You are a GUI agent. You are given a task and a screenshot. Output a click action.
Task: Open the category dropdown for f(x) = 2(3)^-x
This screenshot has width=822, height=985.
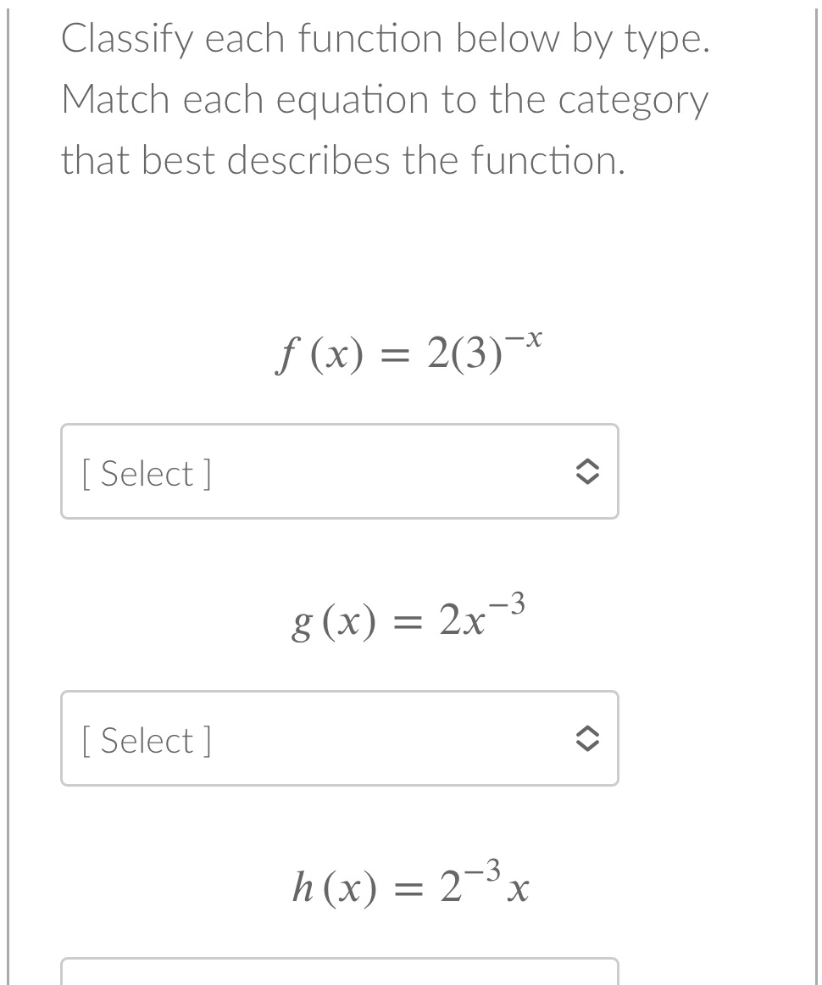[x=339, y=472]
